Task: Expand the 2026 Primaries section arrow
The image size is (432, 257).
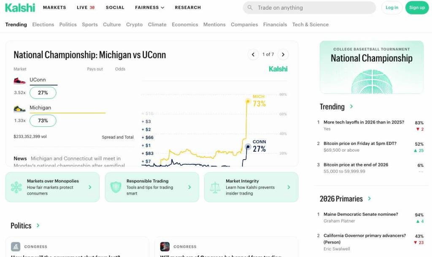Action: tap(370, 198)
